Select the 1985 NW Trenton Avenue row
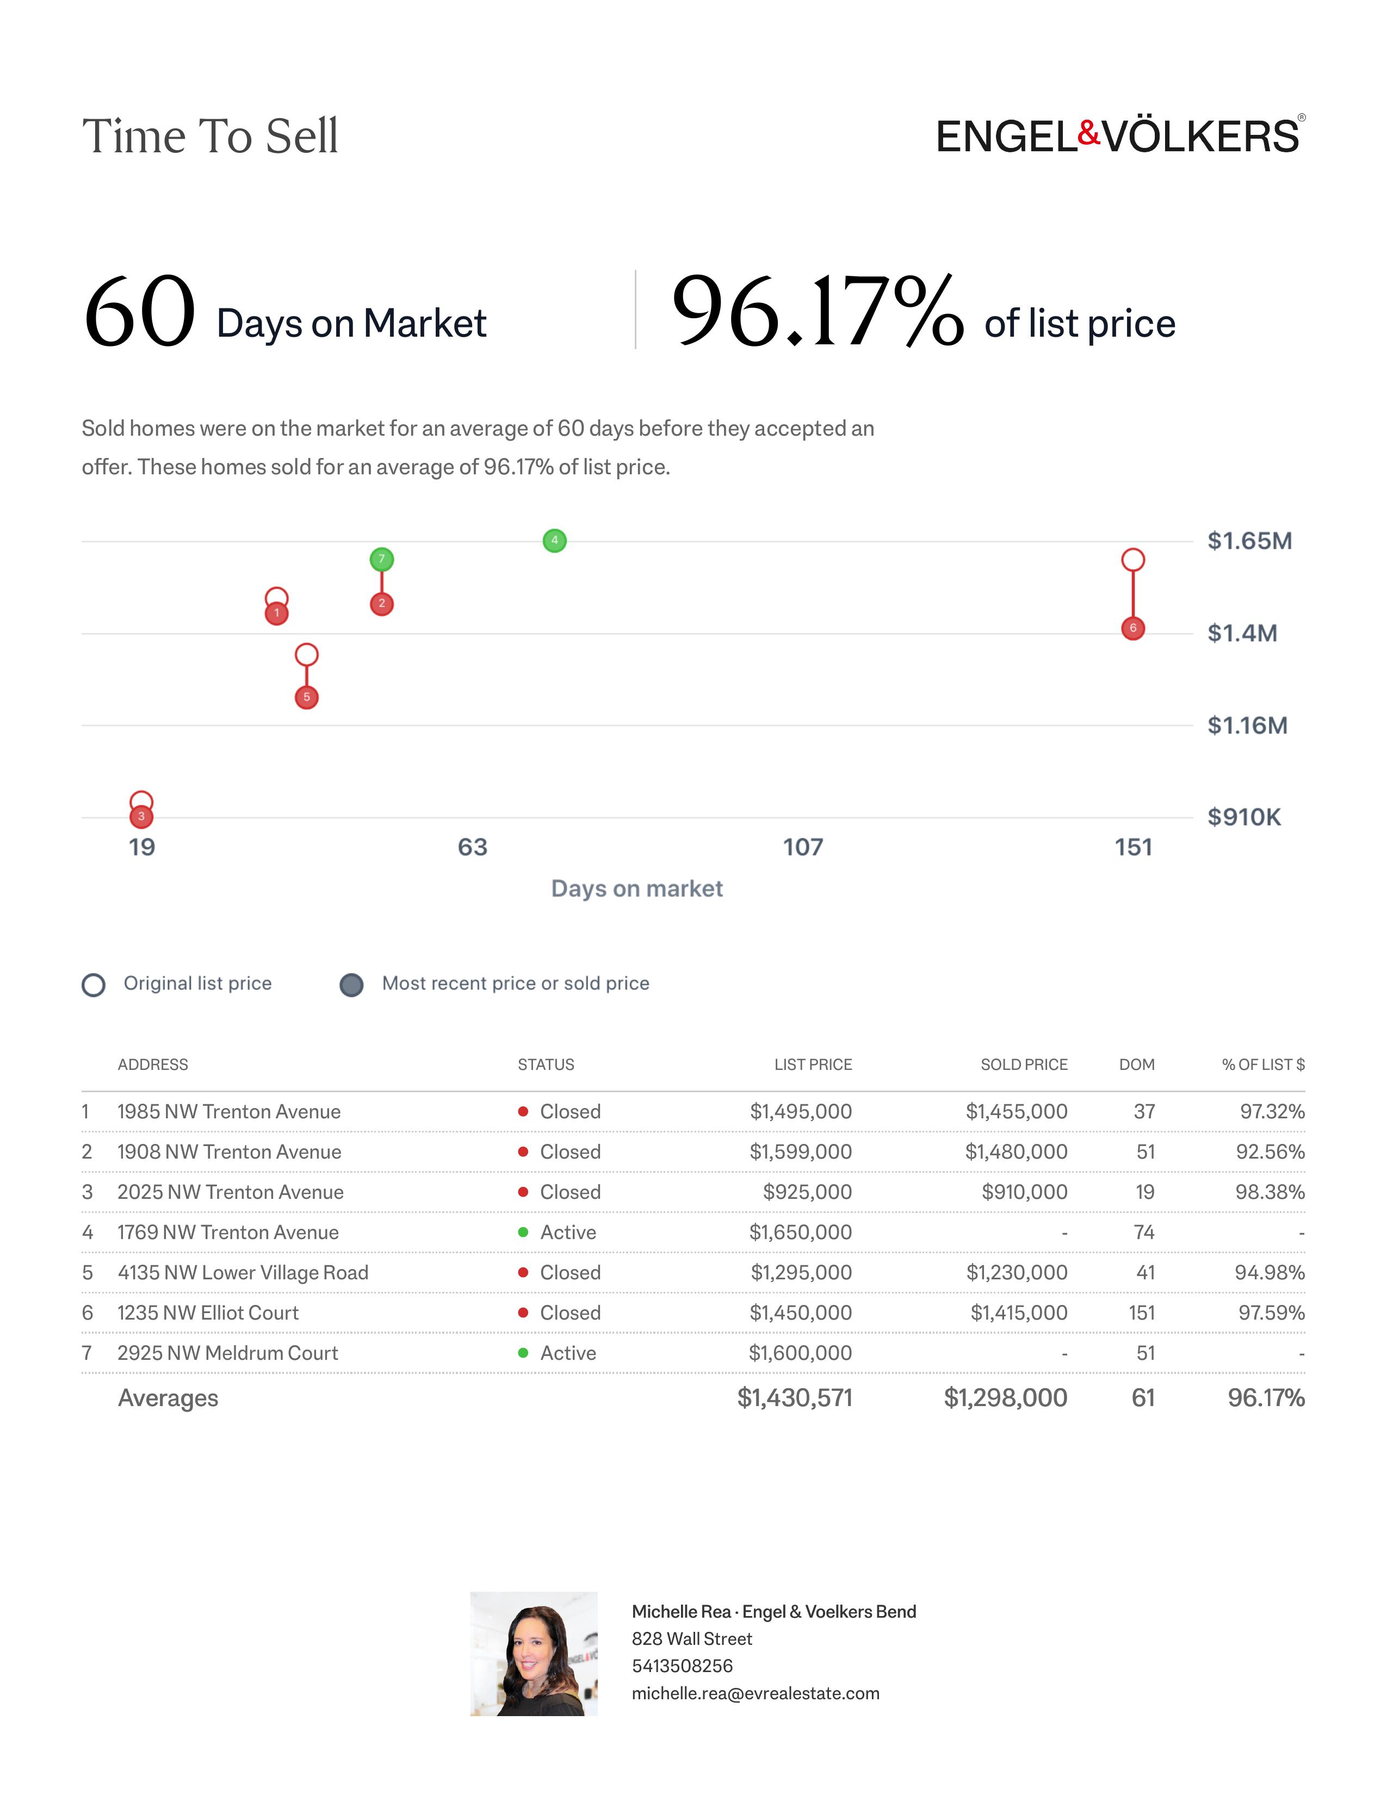1387x1795 pixels. coord(228,1112)
